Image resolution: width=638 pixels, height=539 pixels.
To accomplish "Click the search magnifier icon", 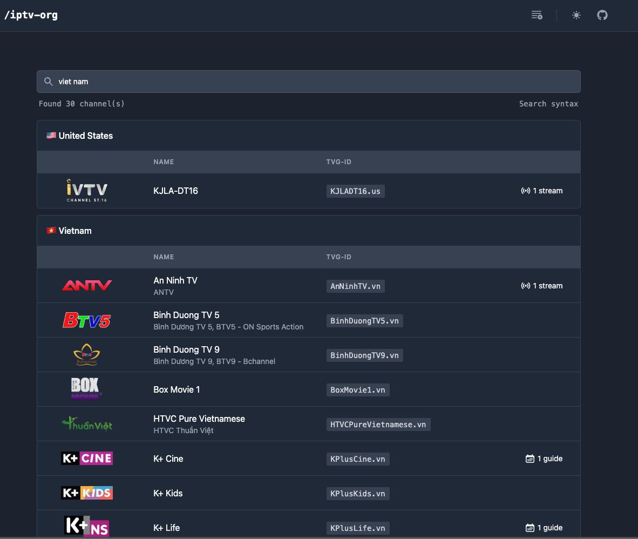I will (49, 82).
